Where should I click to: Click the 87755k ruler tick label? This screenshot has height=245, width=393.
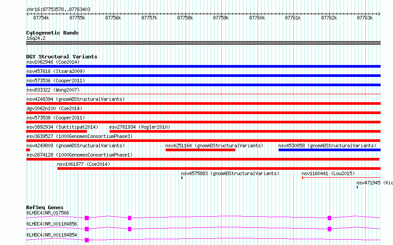pyautogui.click(x=77, y=18)
